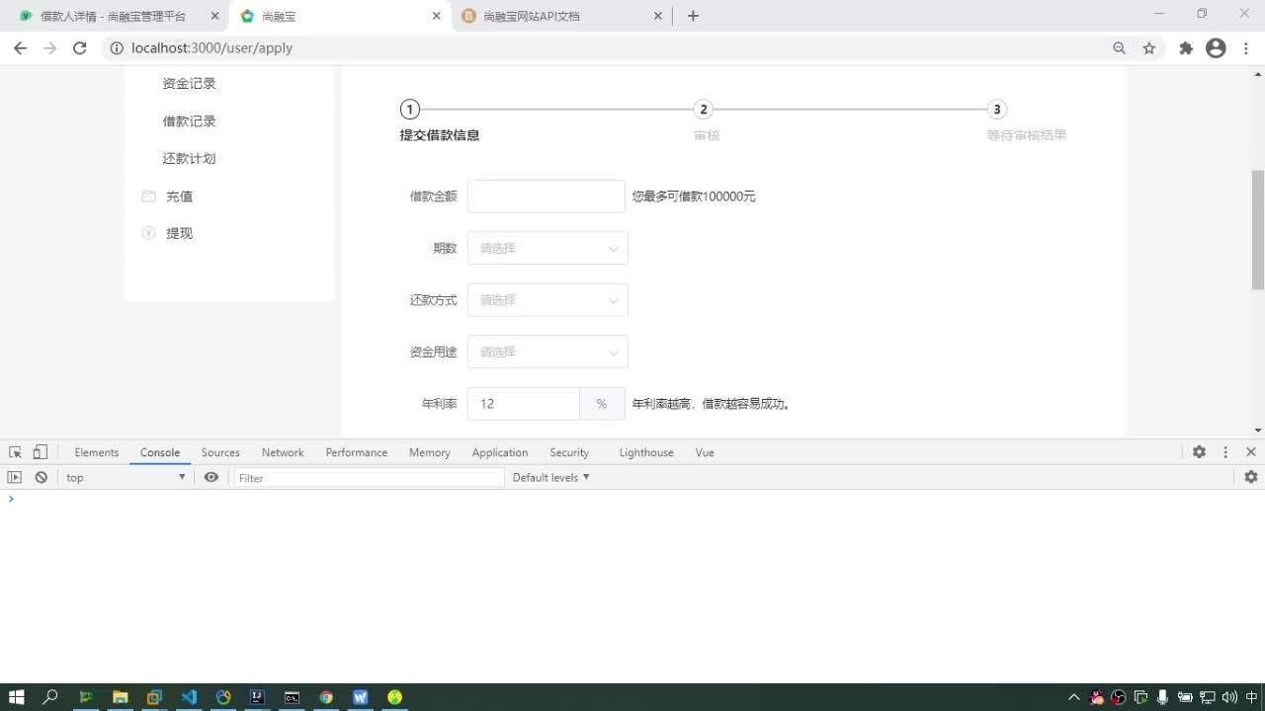Show console sidebar

pyautogui.click(x=14, y=477)
